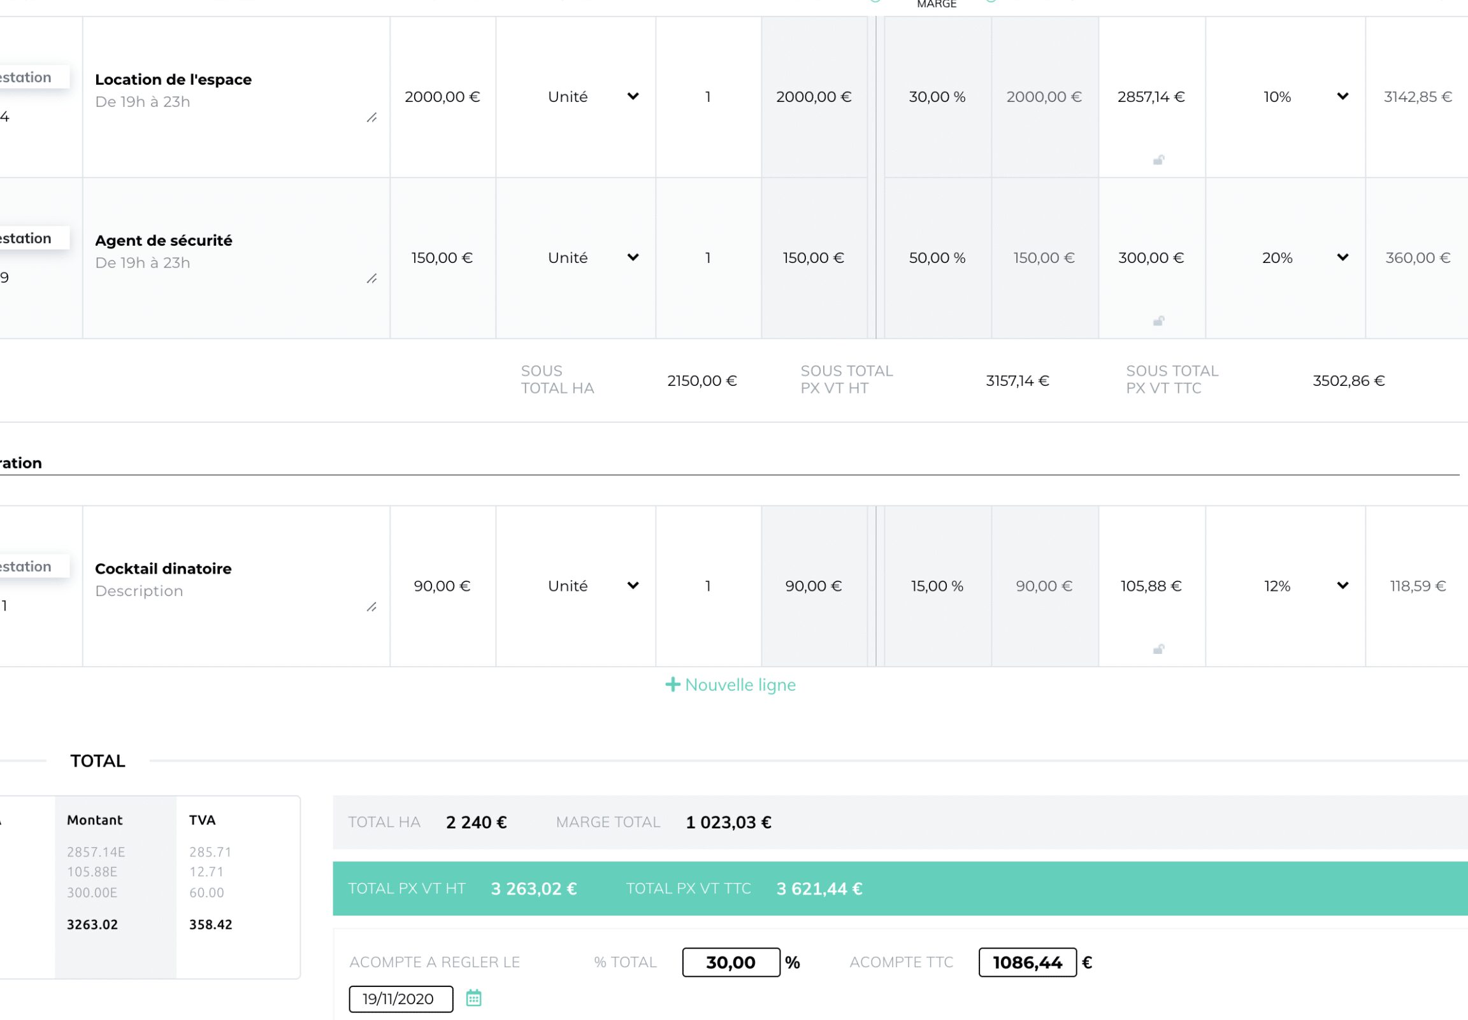Click De 19h à 23h under Agent de sécurité
The image size is (1468, 1020).
pyautogui.click(x=143, y=264)
